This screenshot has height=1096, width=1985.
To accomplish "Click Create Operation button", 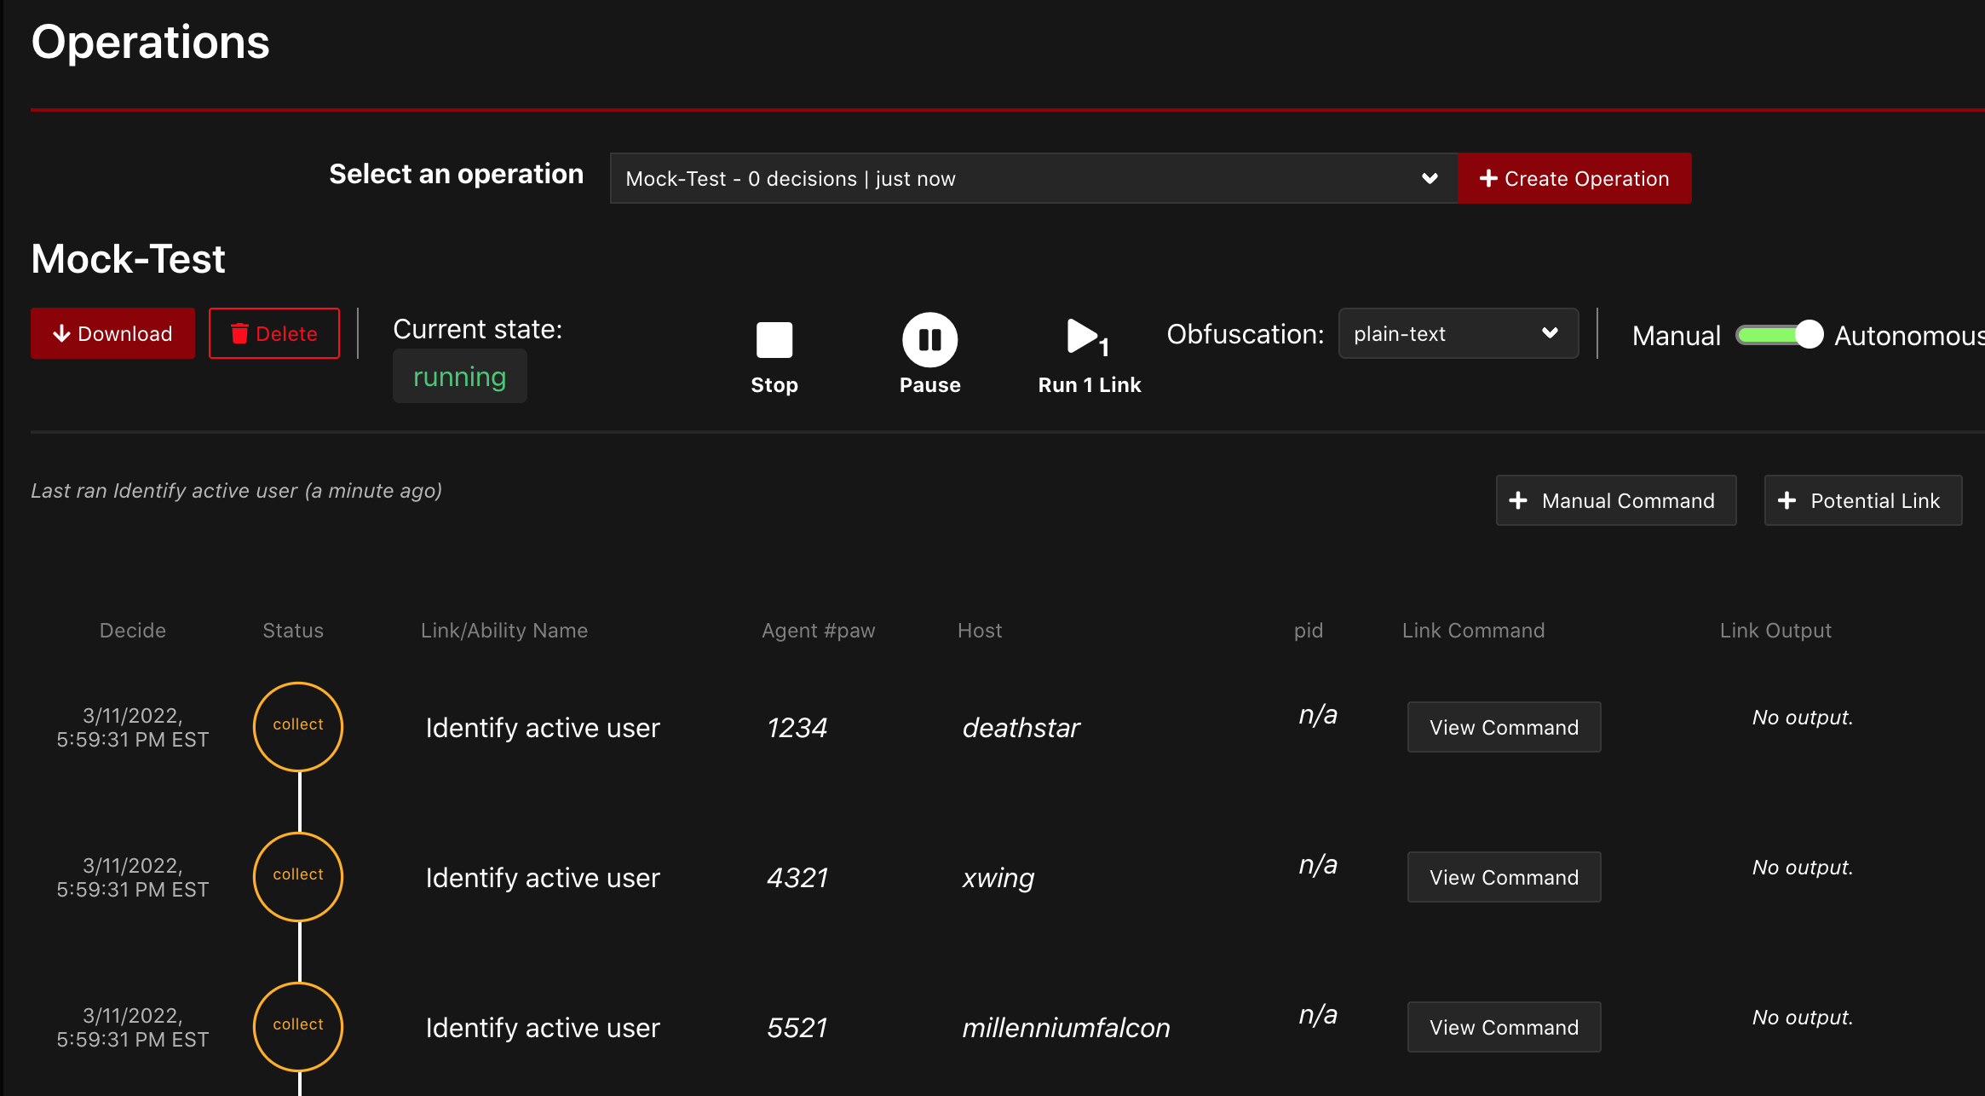I will [1574, 178].
